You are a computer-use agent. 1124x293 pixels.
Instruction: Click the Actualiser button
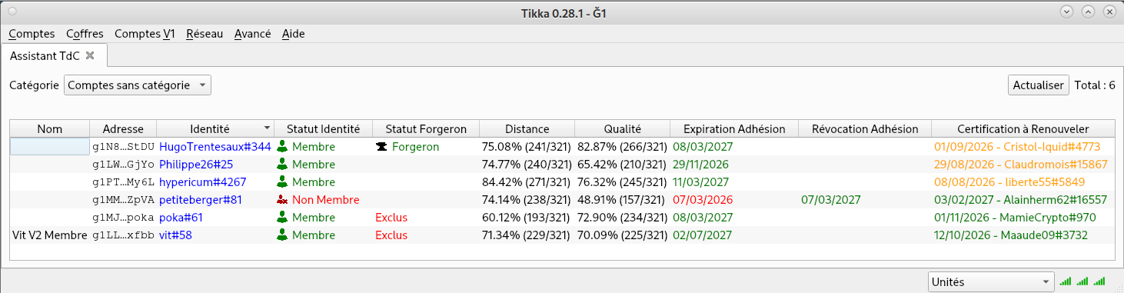(x=1038, y=85)
